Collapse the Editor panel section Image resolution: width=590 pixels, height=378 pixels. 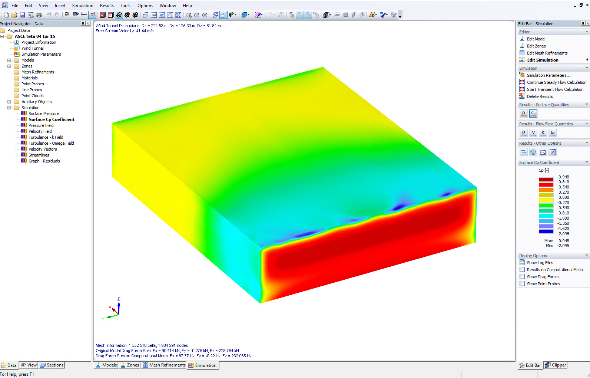[x=587, y=32]
